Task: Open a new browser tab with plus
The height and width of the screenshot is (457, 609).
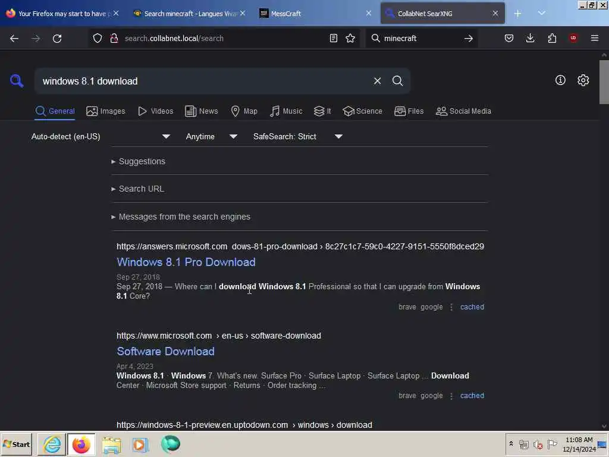Action: 518,14
